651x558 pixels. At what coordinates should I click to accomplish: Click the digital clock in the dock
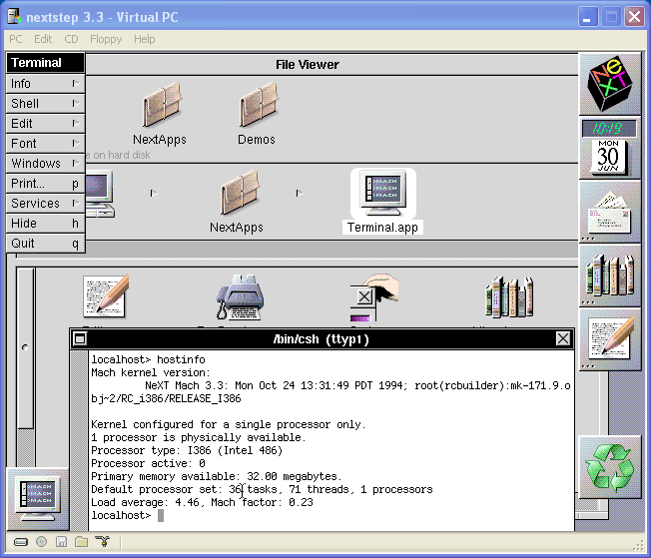pos(609,128)
